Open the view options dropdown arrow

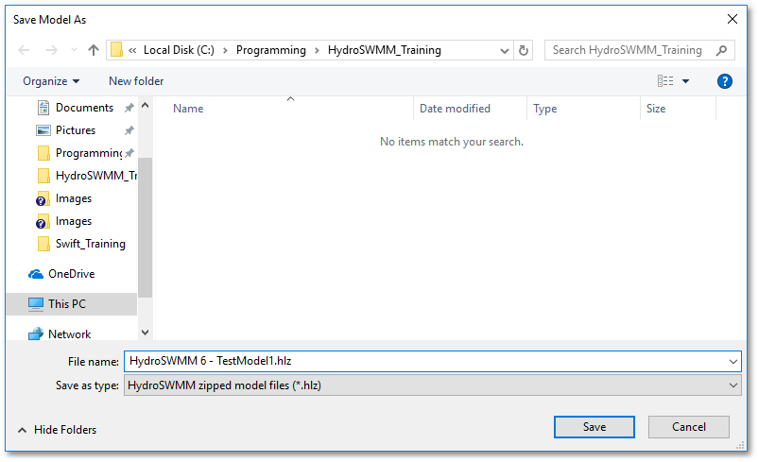[x=685, y=81]
